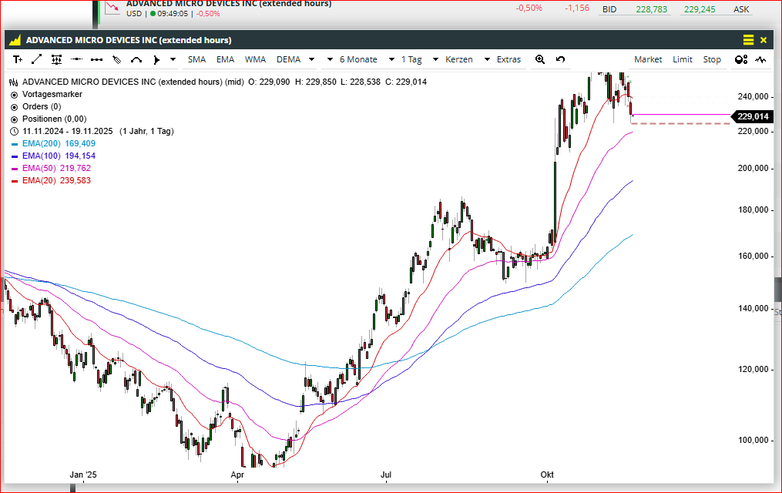Screen dimensions: 782x493
Task: Select the trend line drawing tool
Action: point(36,59)
